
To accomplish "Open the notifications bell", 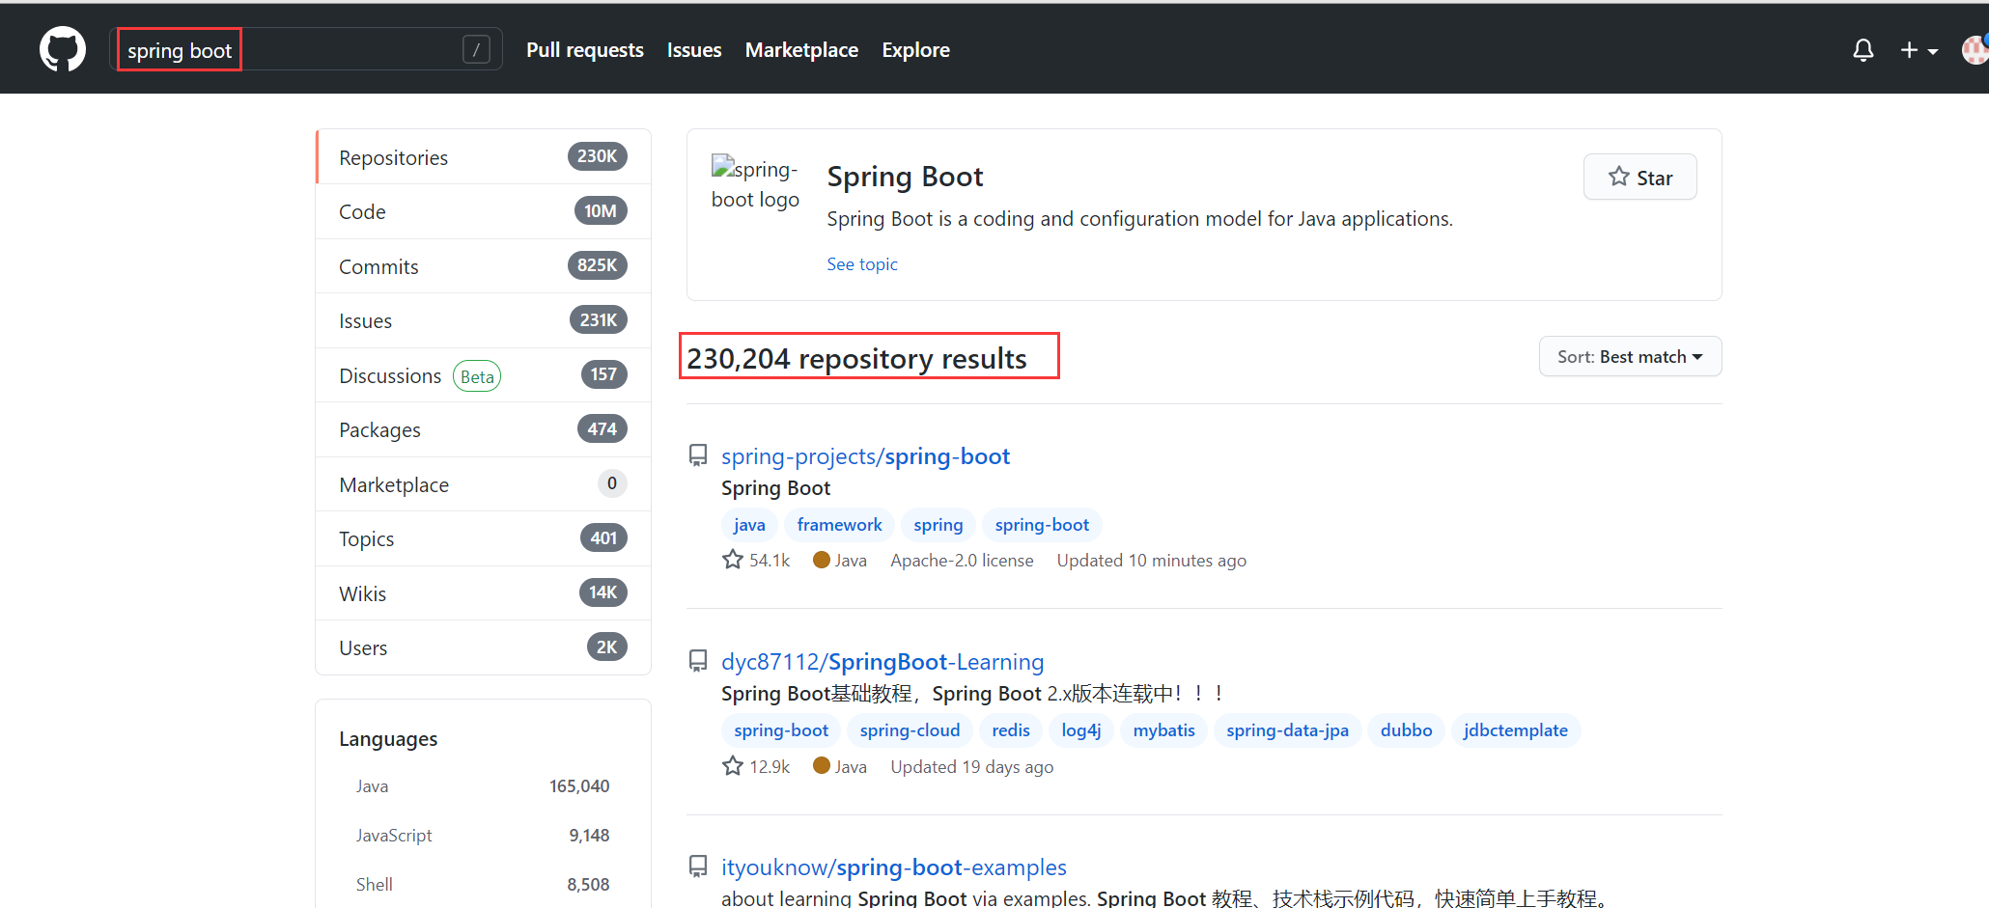I will click(1863, 50).
